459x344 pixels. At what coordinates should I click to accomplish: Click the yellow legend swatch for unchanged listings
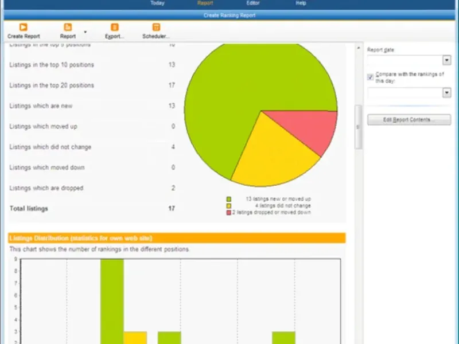point(228,206)
